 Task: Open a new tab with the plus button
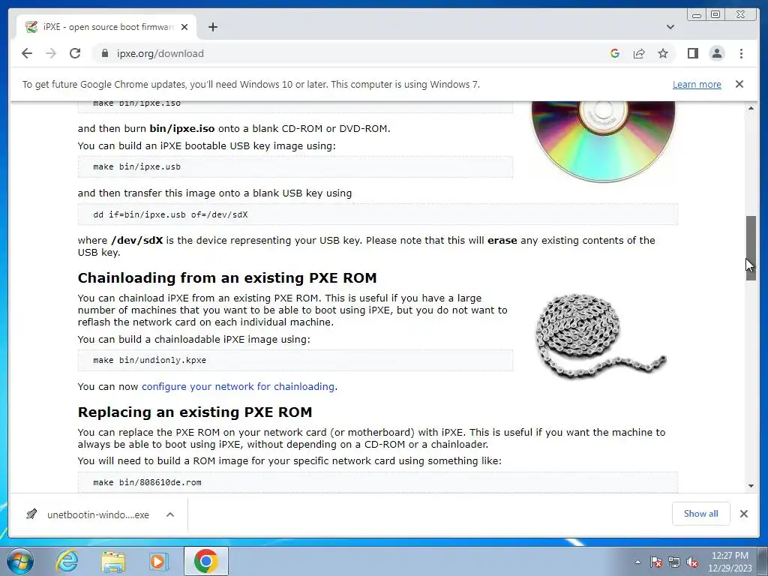[x=212, y=27]
